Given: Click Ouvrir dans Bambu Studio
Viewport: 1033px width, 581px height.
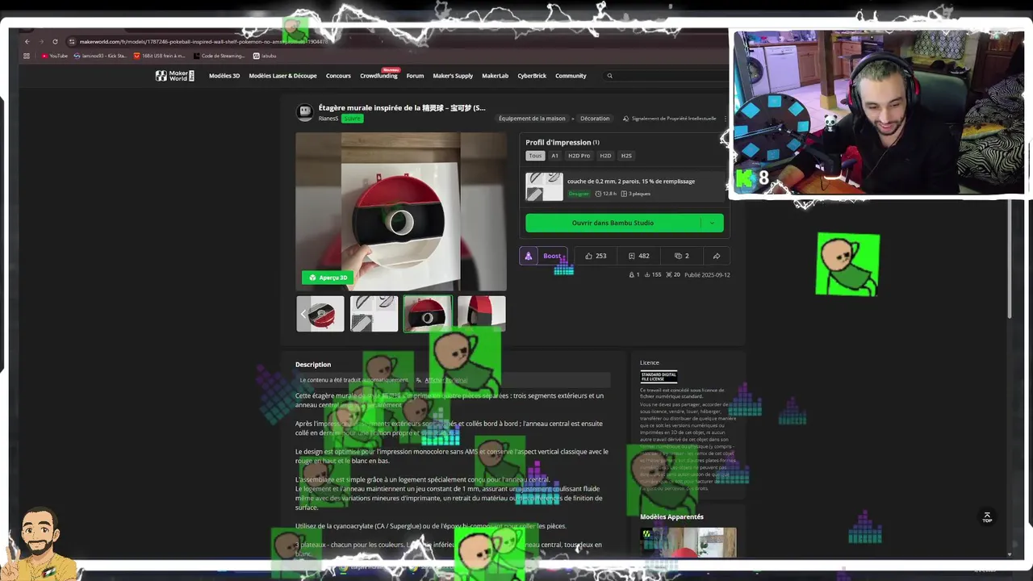Looking at the screenshot, I should (x=613, y=223).
